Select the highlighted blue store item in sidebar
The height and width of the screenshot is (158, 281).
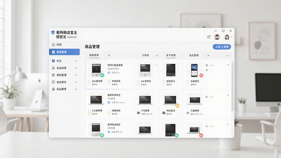65,52
